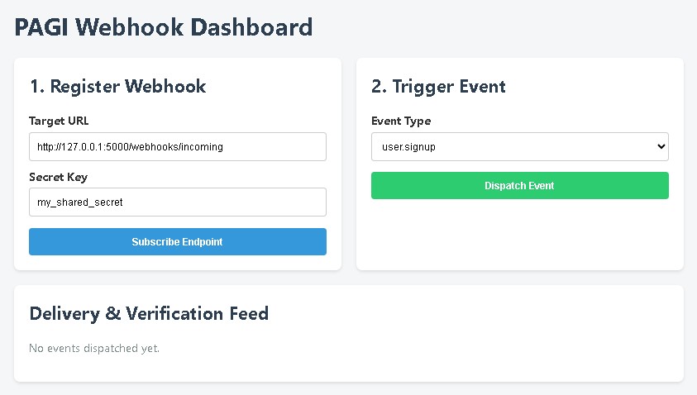Click the Event Type label

401,121
